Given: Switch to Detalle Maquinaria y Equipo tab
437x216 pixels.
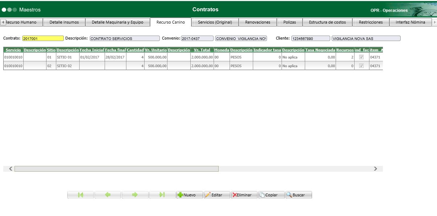Looking at the screenshot, I should 117,22.
